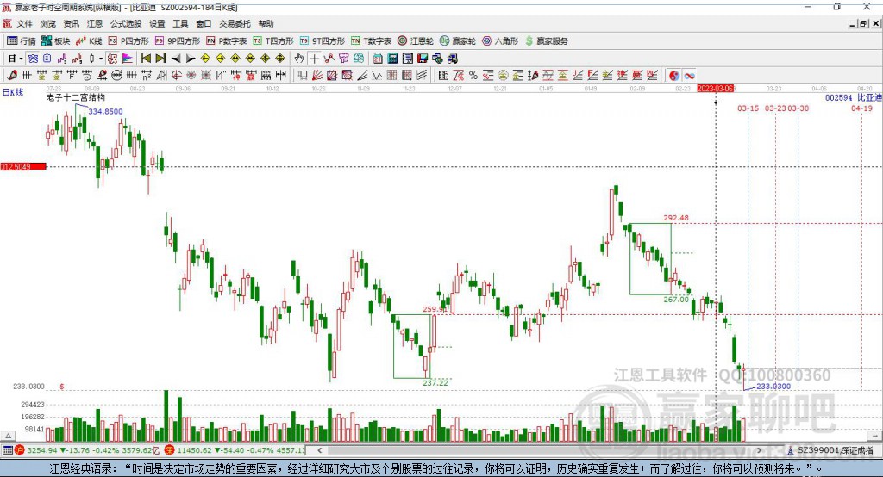Expand volume panel triangle at bottom left
Viewport: 883px width, 477px height.
pyautogui.click(x=8, y=436)
